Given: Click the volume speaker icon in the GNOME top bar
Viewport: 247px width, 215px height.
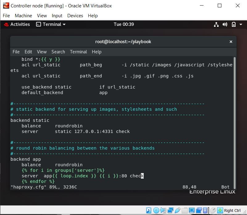Looking at the screenshot, I should point(225,24).
